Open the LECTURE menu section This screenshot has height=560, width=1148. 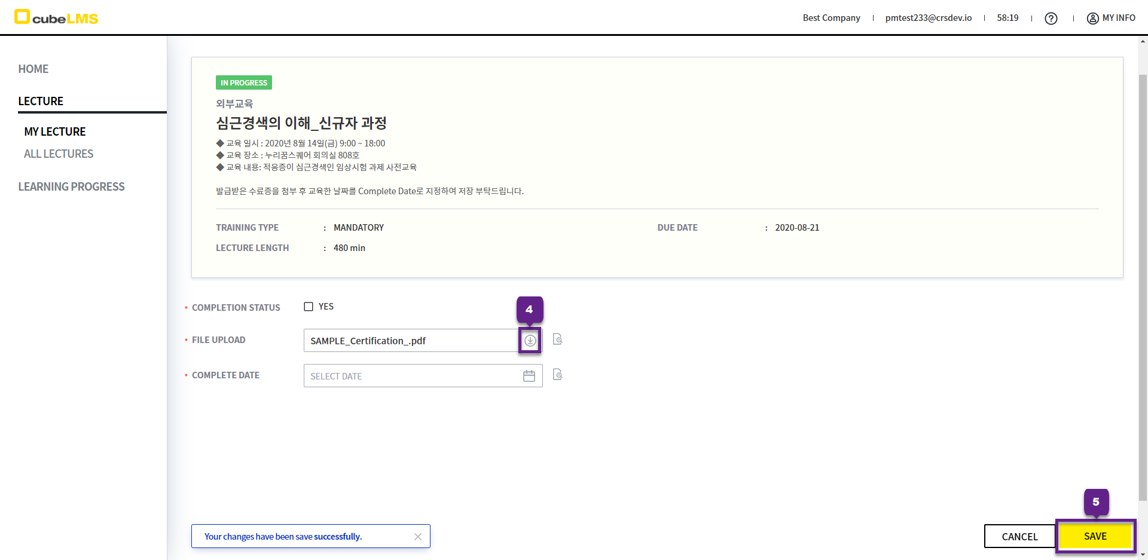pos(41,101)
